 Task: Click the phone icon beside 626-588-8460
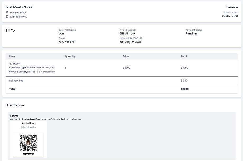[x=7, y=17]
